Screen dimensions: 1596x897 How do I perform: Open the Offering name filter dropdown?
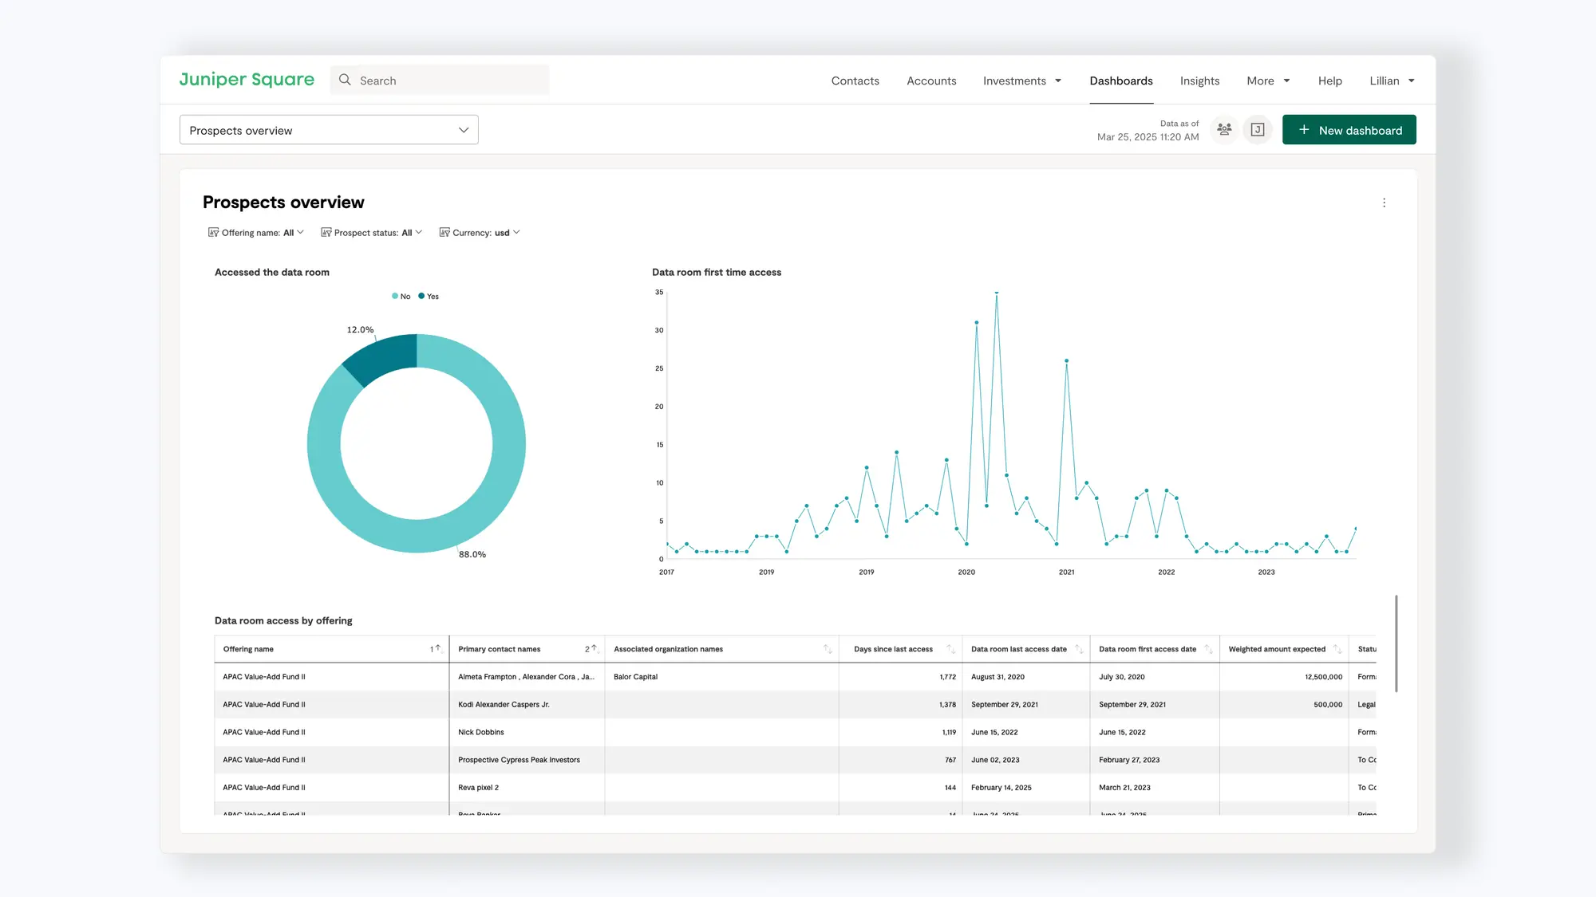point(256,233)
